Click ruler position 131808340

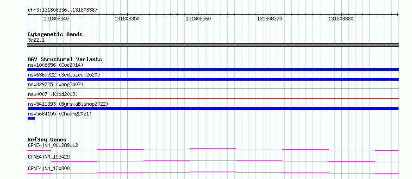click(56, 19)
